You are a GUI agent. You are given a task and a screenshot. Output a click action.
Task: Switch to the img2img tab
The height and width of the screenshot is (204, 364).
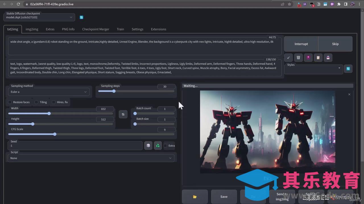(32, 29)
